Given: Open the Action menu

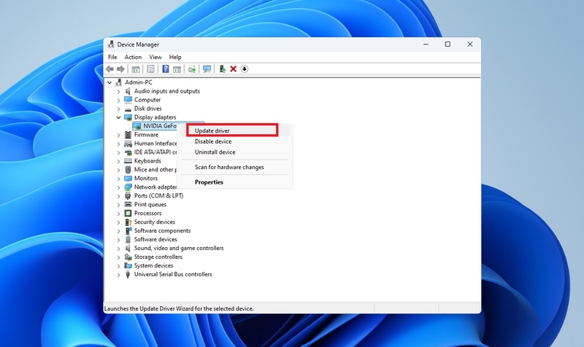Looking at the screenshot, I should (133, 57).
